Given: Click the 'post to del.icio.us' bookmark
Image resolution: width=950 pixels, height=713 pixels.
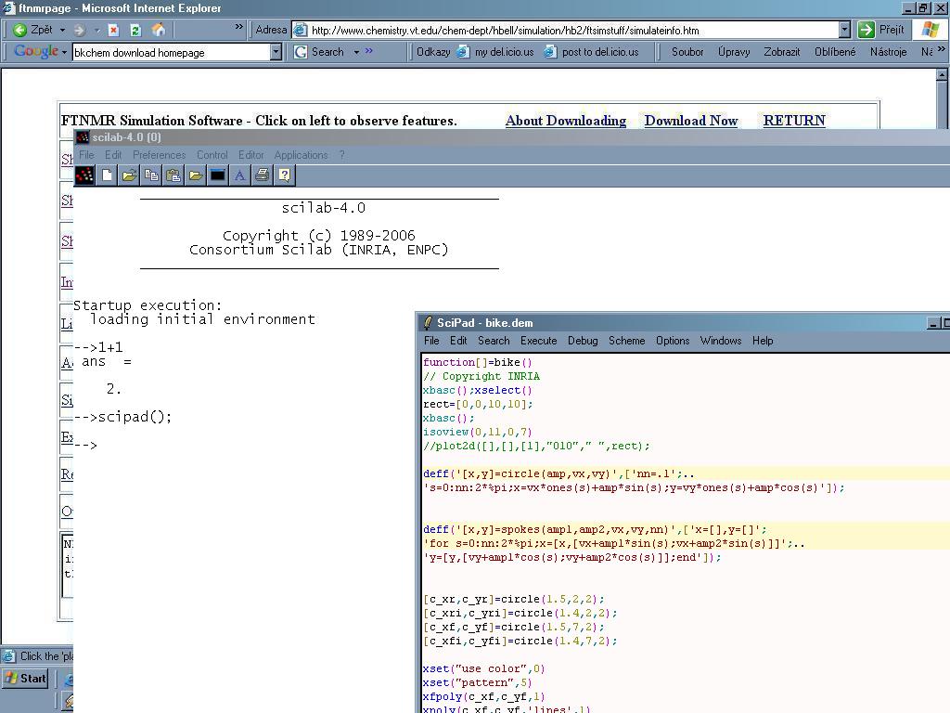Looking at the screenshot, I should [x=592, y=52].
